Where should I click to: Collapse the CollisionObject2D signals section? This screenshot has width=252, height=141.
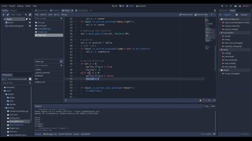point(220,19)
